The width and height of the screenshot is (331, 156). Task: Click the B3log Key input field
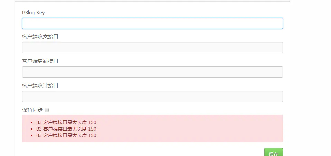(x=152, y=23)
